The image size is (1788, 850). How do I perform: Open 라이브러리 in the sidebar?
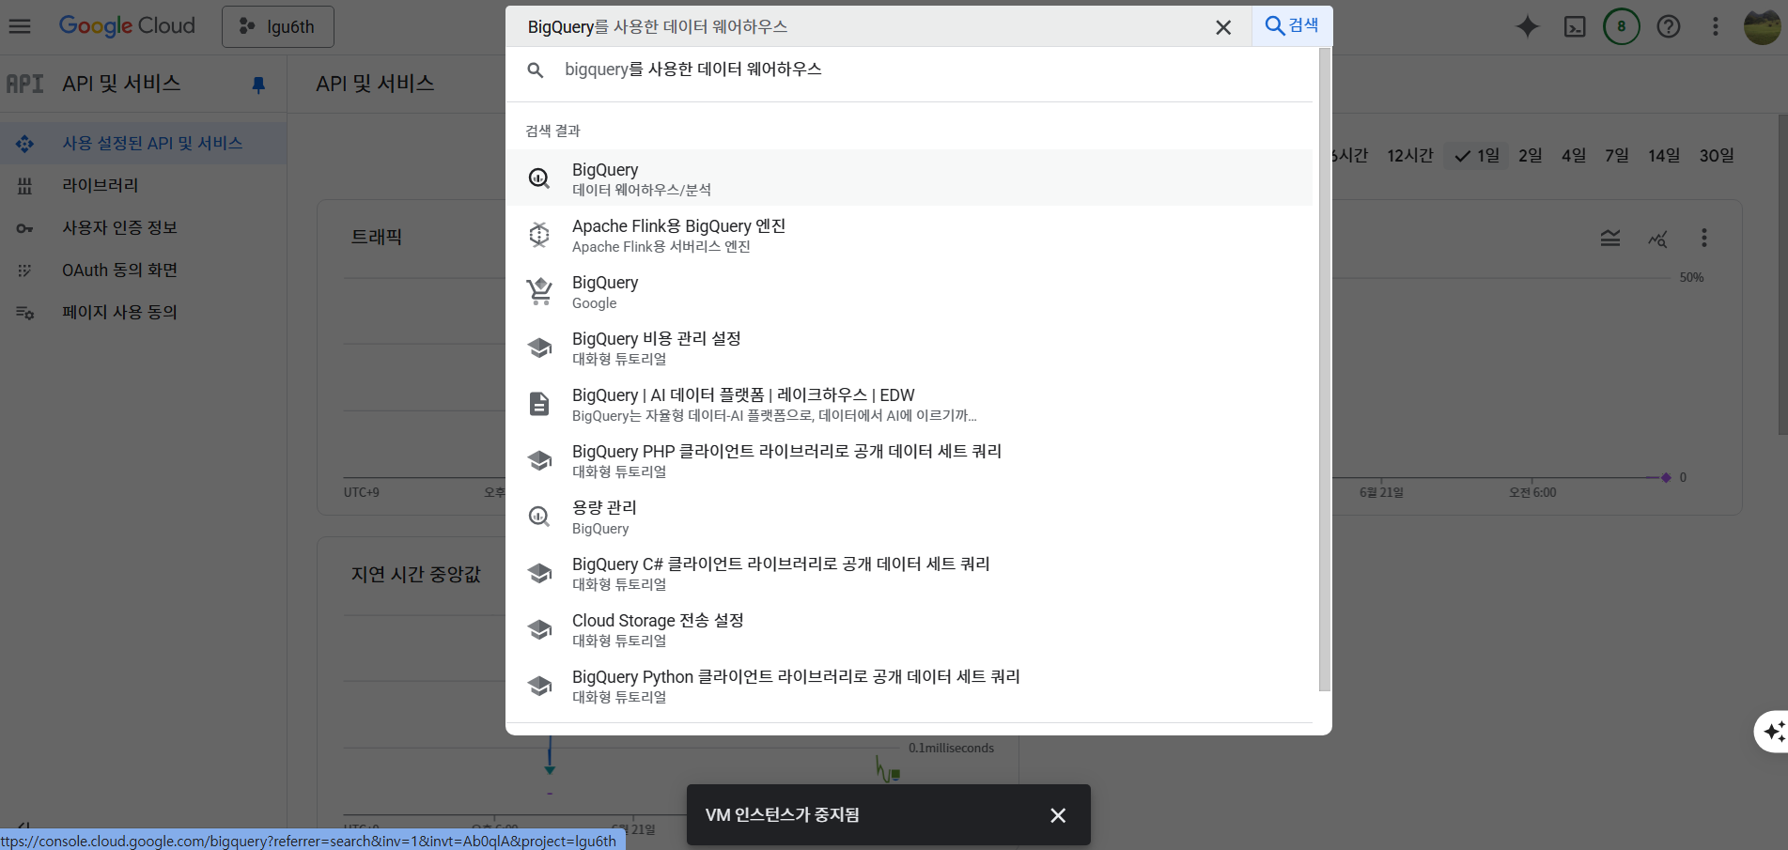coord(143,185)
